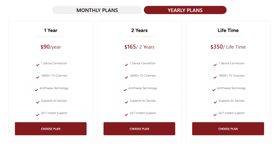The width and height of the screenshot is (279, 146).
Task: Click checkmark beside 24/7 Instant Support in Life Time plan
Action: tap(215, 115)
